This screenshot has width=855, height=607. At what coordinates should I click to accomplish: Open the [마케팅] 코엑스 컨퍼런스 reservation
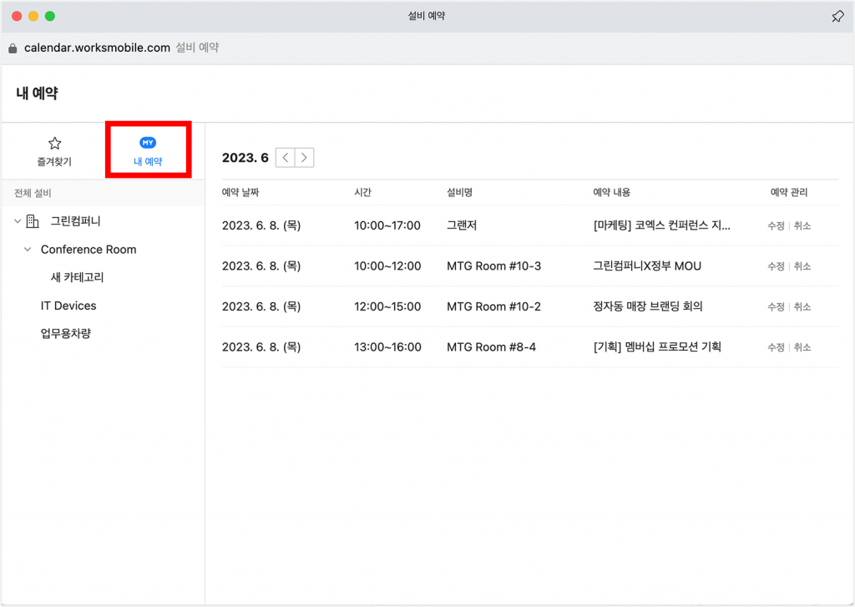pyautogui.click(x=661, y=225)
